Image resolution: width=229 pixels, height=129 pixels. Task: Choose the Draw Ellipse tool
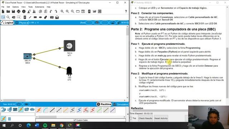40,17
